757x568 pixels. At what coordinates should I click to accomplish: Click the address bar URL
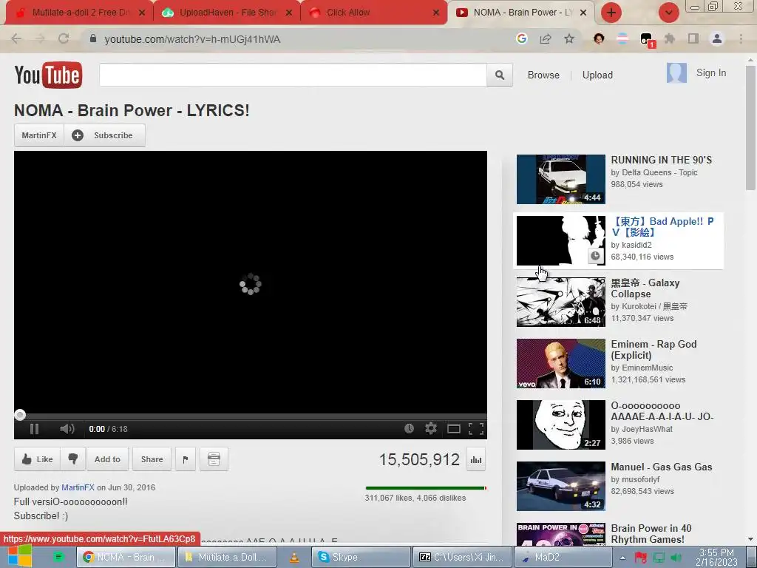[x=192, y=40]
